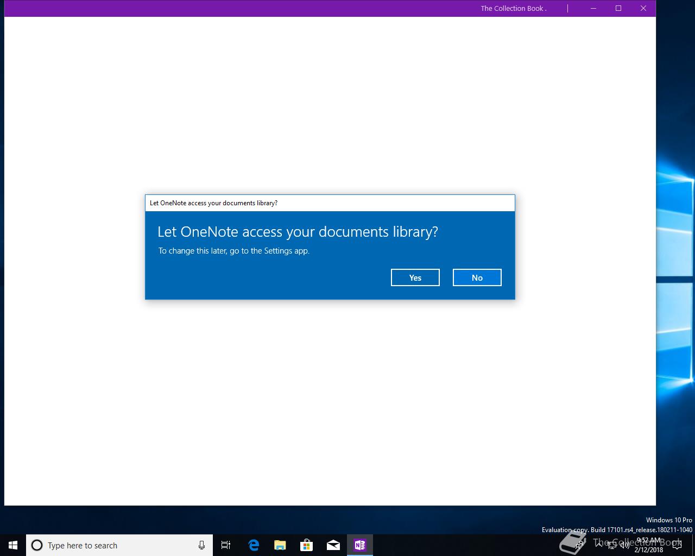
Task: Show hidden tray icons chevron
Action: coord(598,545)
